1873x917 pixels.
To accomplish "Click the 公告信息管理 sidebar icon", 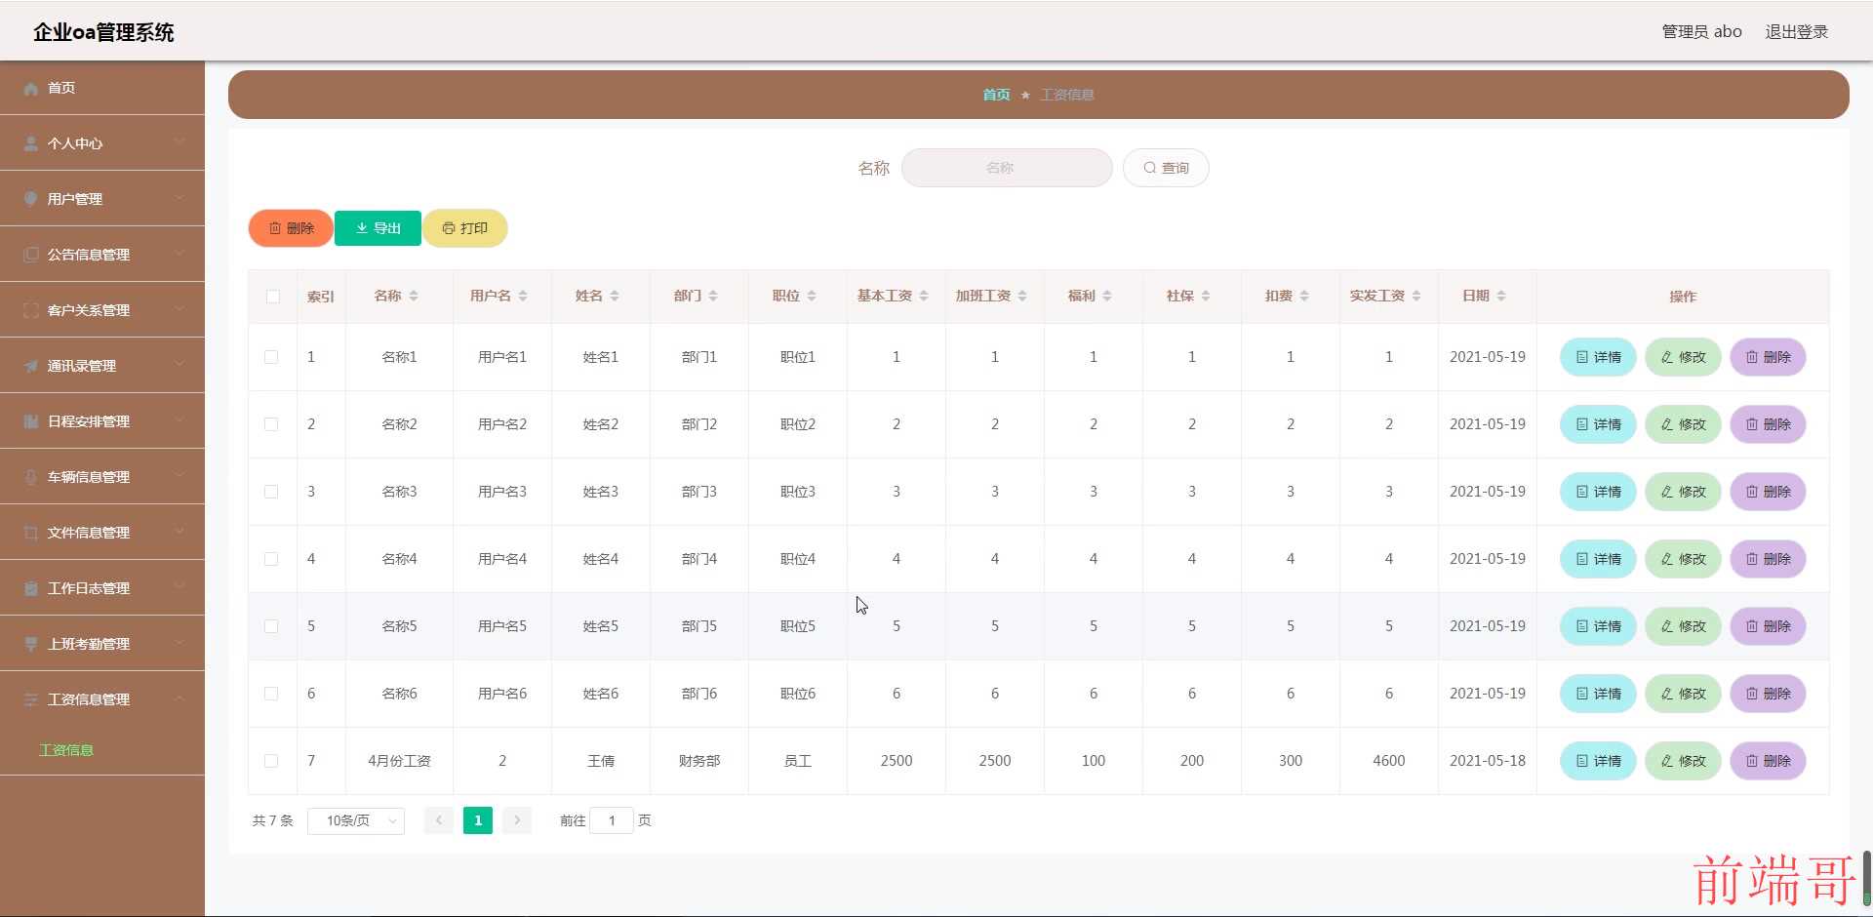I will click(x=30, y=255).
